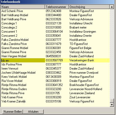Viewport: 116px width, 115px height.
Task: Click the scrollbar up arrow
Action: (112, 7)
